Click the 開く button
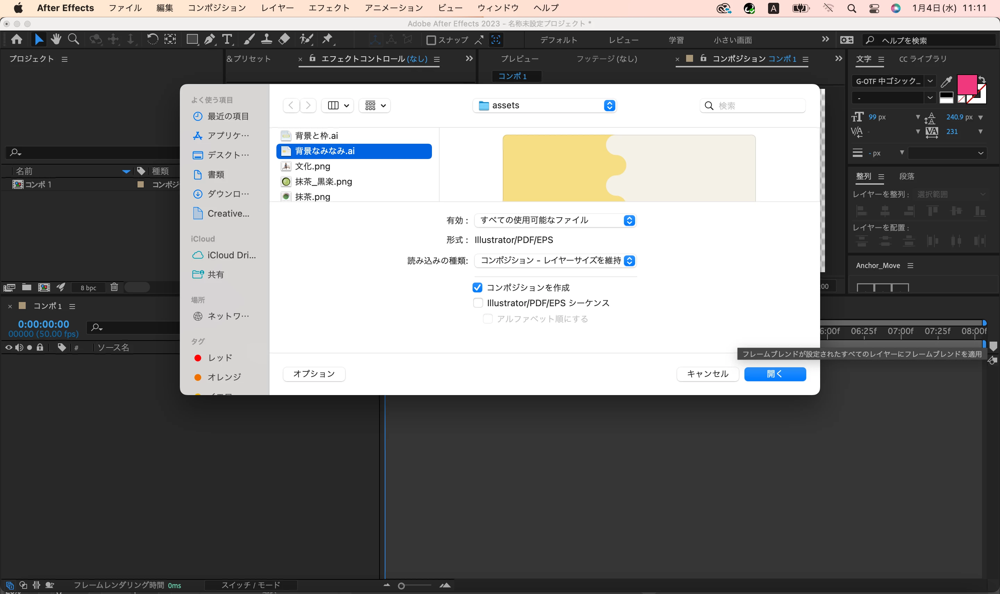 click(x=775, y=374)
